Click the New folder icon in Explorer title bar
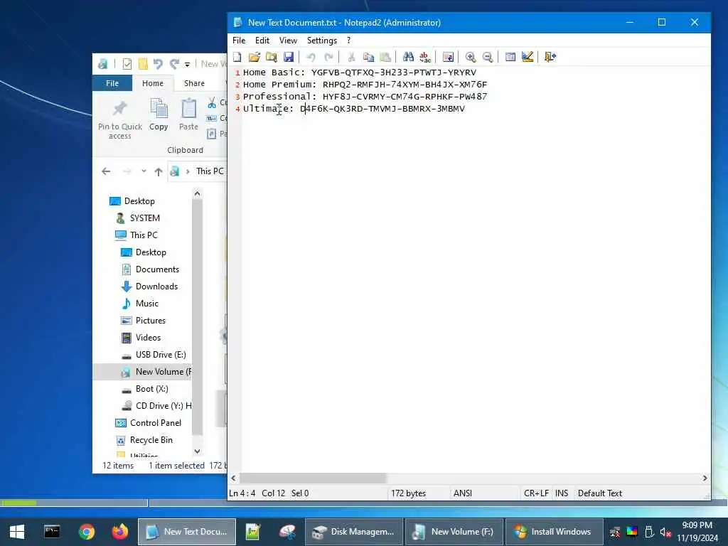Image resolution: width=728 pixels, height=546 pixels. 143,64
